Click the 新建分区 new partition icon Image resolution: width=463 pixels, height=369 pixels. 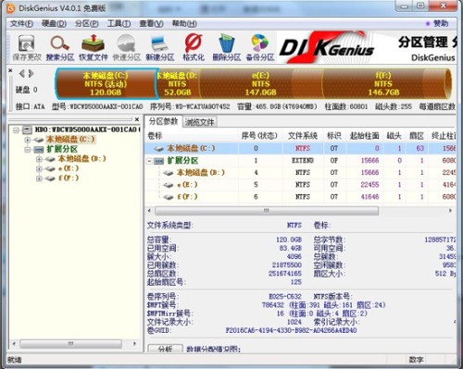click(160, 47)
